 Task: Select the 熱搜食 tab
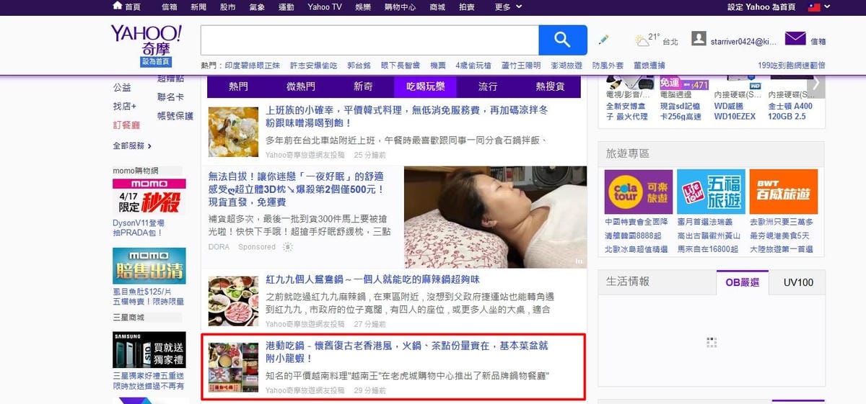pos(550,86)
